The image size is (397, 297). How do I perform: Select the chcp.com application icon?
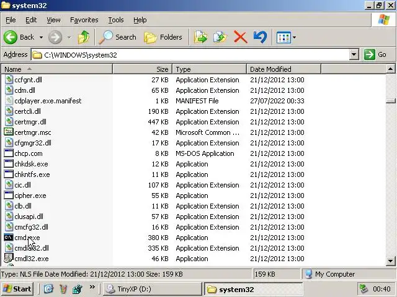click(9, 153)
